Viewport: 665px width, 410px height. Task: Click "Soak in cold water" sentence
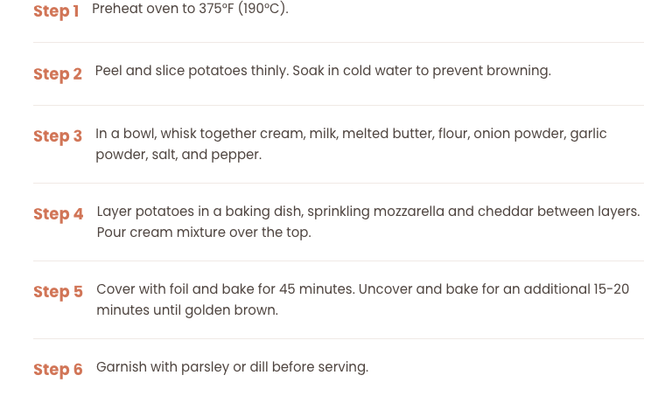point(422,71)
